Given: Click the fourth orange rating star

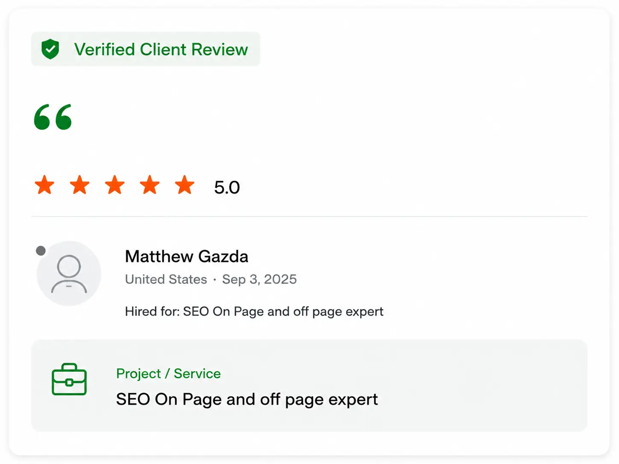Looking at the screenshot, I should pyautogui.click(x=150, y=185).
